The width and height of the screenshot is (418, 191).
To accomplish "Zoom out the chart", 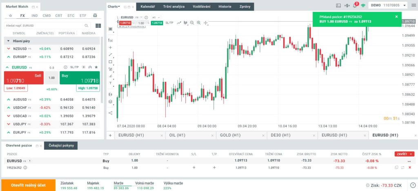I will (x=192, y=23).
